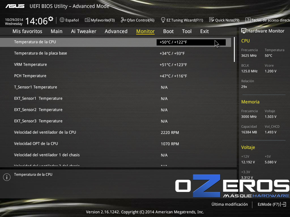Click the Quick Note pencil icon
Screen dimensions: 290x217
(x=212, y=20)
